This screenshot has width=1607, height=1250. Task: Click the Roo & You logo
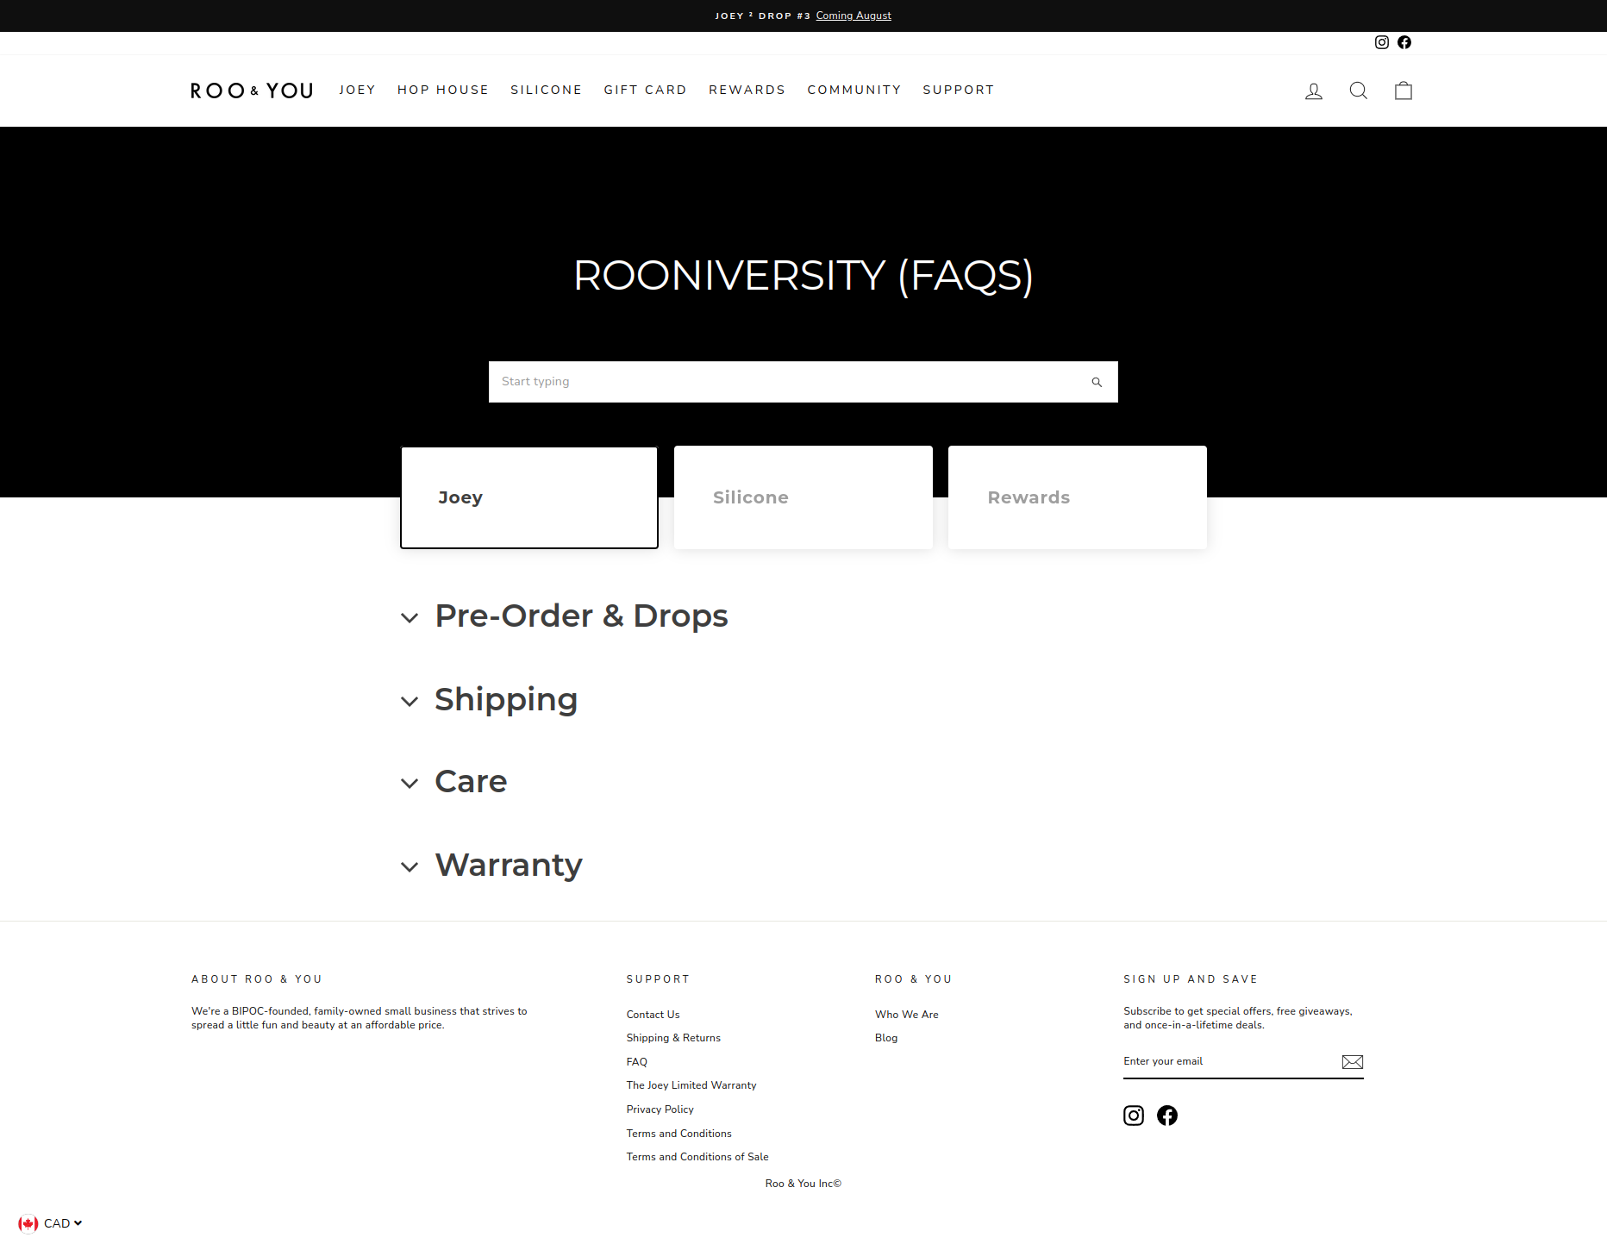click(x=252, y=91)
